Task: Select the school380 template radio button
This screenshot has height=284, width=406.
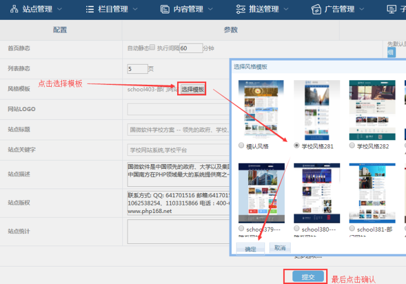Action: [x=297, y=229]
